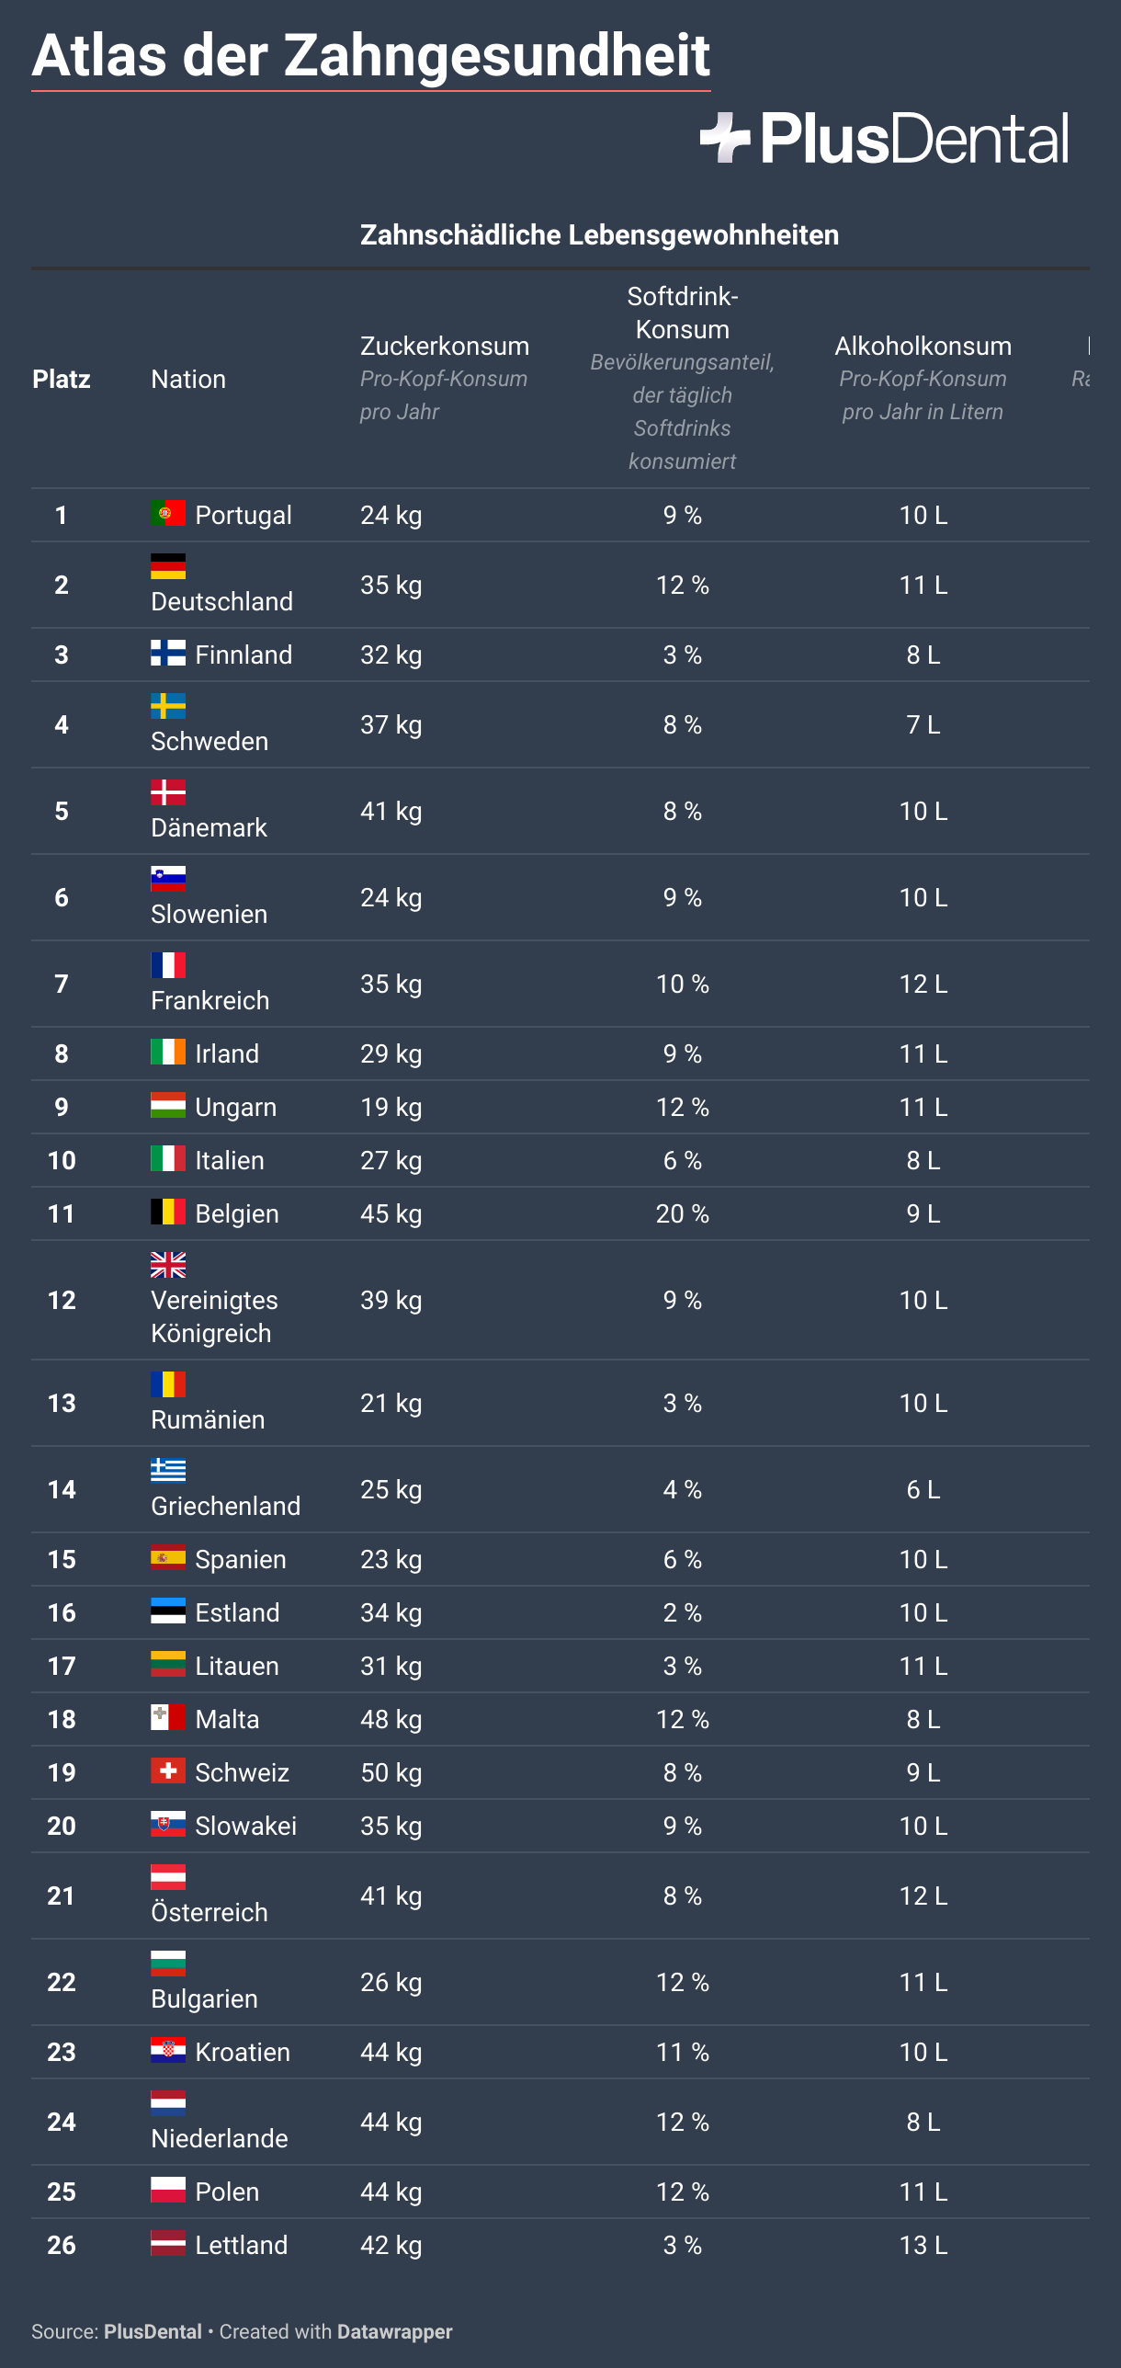This screenshot has height=2368, width=1121.
Task: Click the Atlas der Zahngesundheit title
Action: pyautogui.click(x=371, y=55)
